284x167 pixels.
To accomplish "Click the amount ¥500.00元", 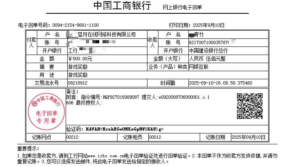I will click(x=80, y=59).
